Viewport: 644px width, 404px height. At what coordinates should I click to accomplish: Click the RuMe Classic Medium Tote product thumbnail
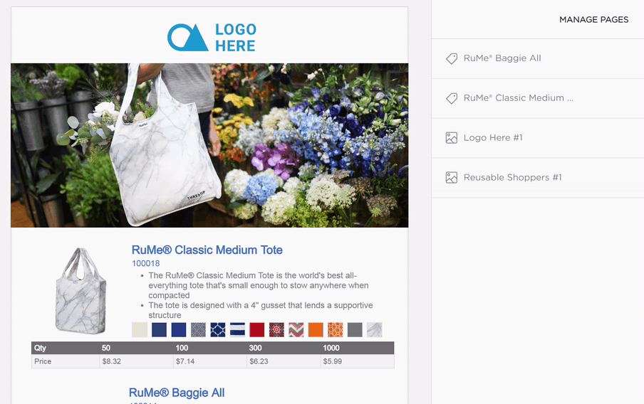(81, 291)
